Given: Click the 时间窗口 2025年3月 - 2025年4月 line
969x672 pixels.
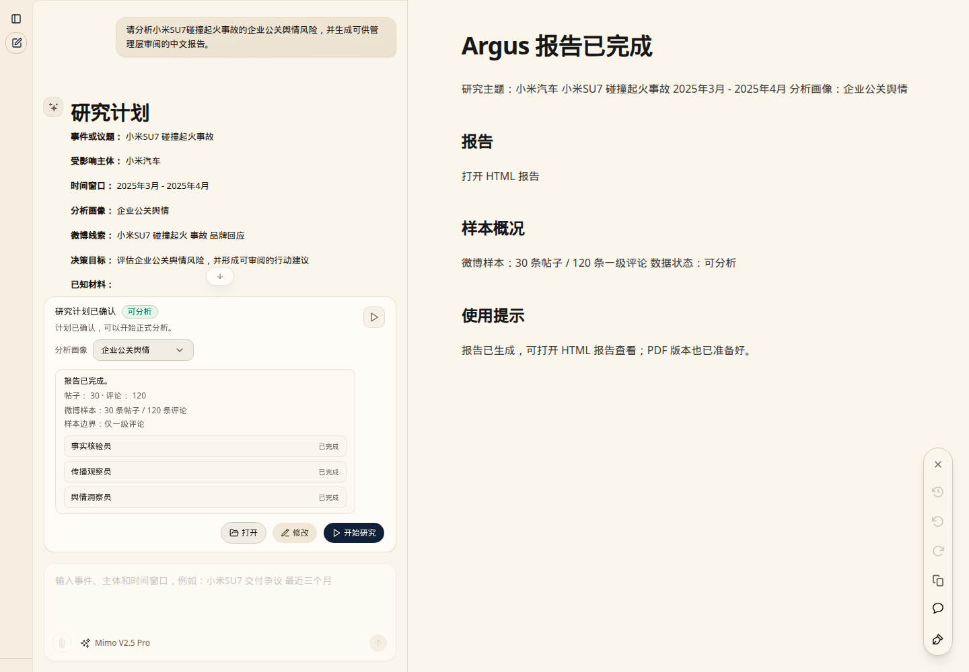Looking at the screenshot, I should click(140, 186).
